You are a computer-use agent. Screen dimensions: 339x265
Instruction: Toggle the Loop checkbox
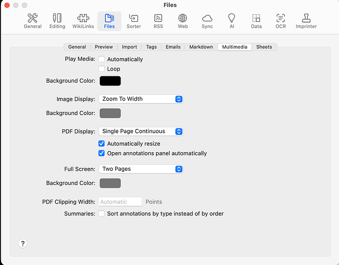[x=102, y=69]
